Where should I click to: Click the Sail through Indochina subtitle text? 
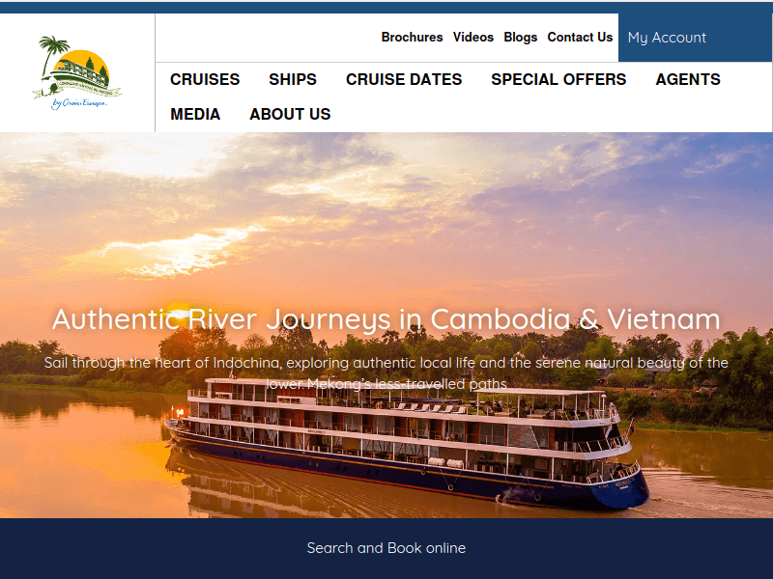pyautogui.click(x=386, y=373)
